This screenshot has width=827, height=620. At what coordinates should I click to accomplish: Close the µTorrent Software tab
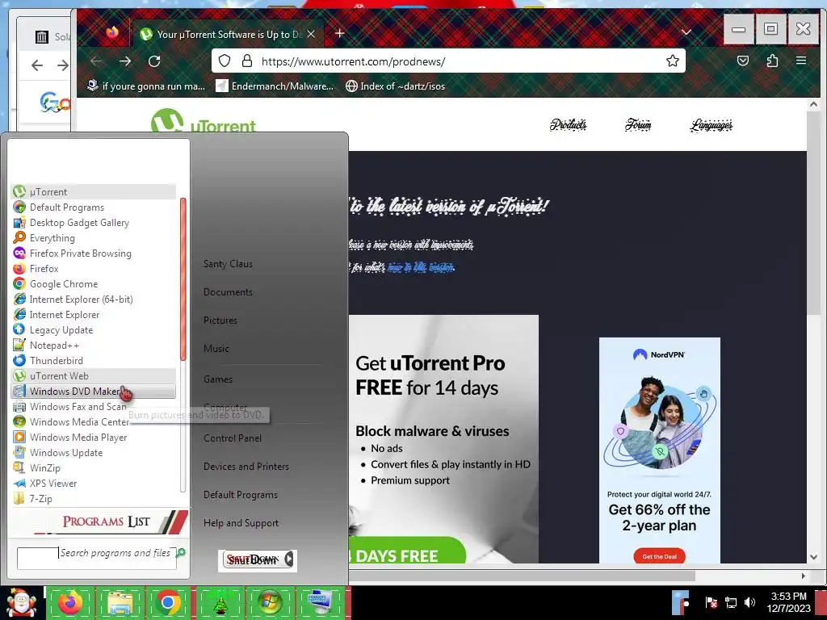coord(311,34)
